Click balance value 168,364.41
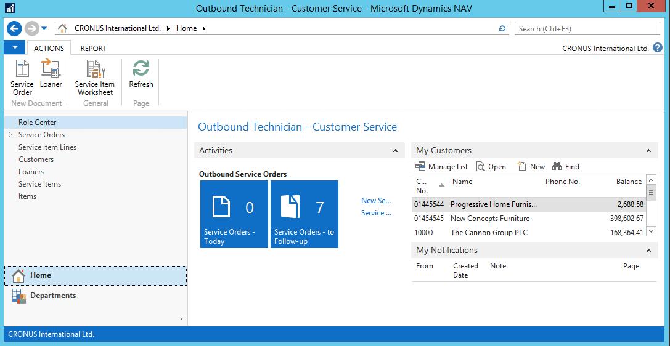Screen dimensions: 670x346 (x=627, y=233)
